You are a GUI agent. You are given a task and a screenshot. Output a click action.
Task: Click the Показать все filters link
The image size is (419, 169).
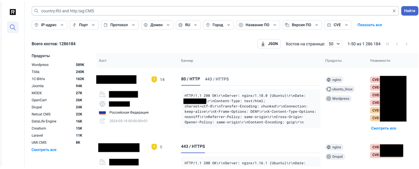(x=370, y=25)
